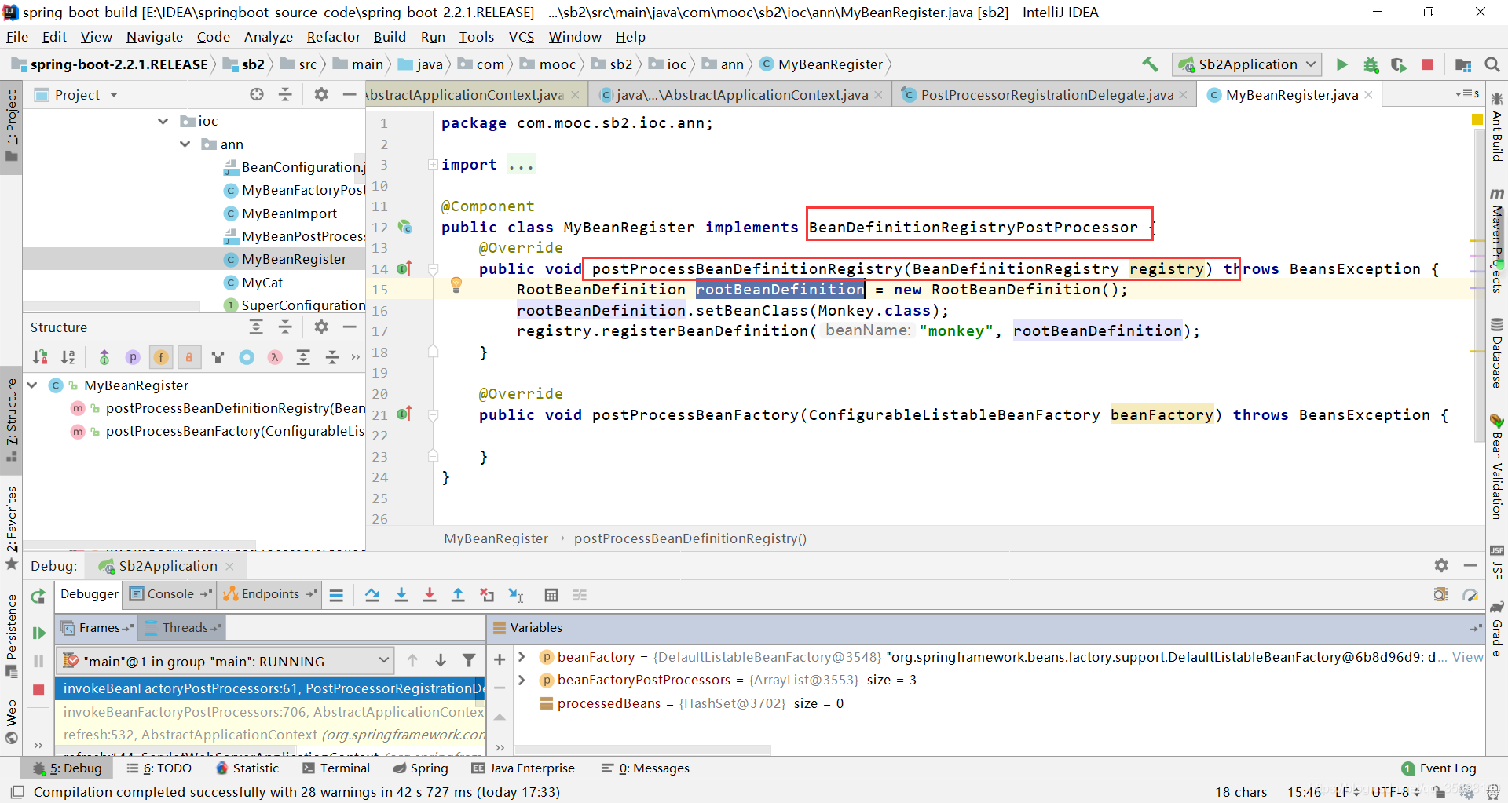Image resolution: width=1508 pixels, height=803 pixels.
Task: Open the Navigate menu
Action: [155, 37]
